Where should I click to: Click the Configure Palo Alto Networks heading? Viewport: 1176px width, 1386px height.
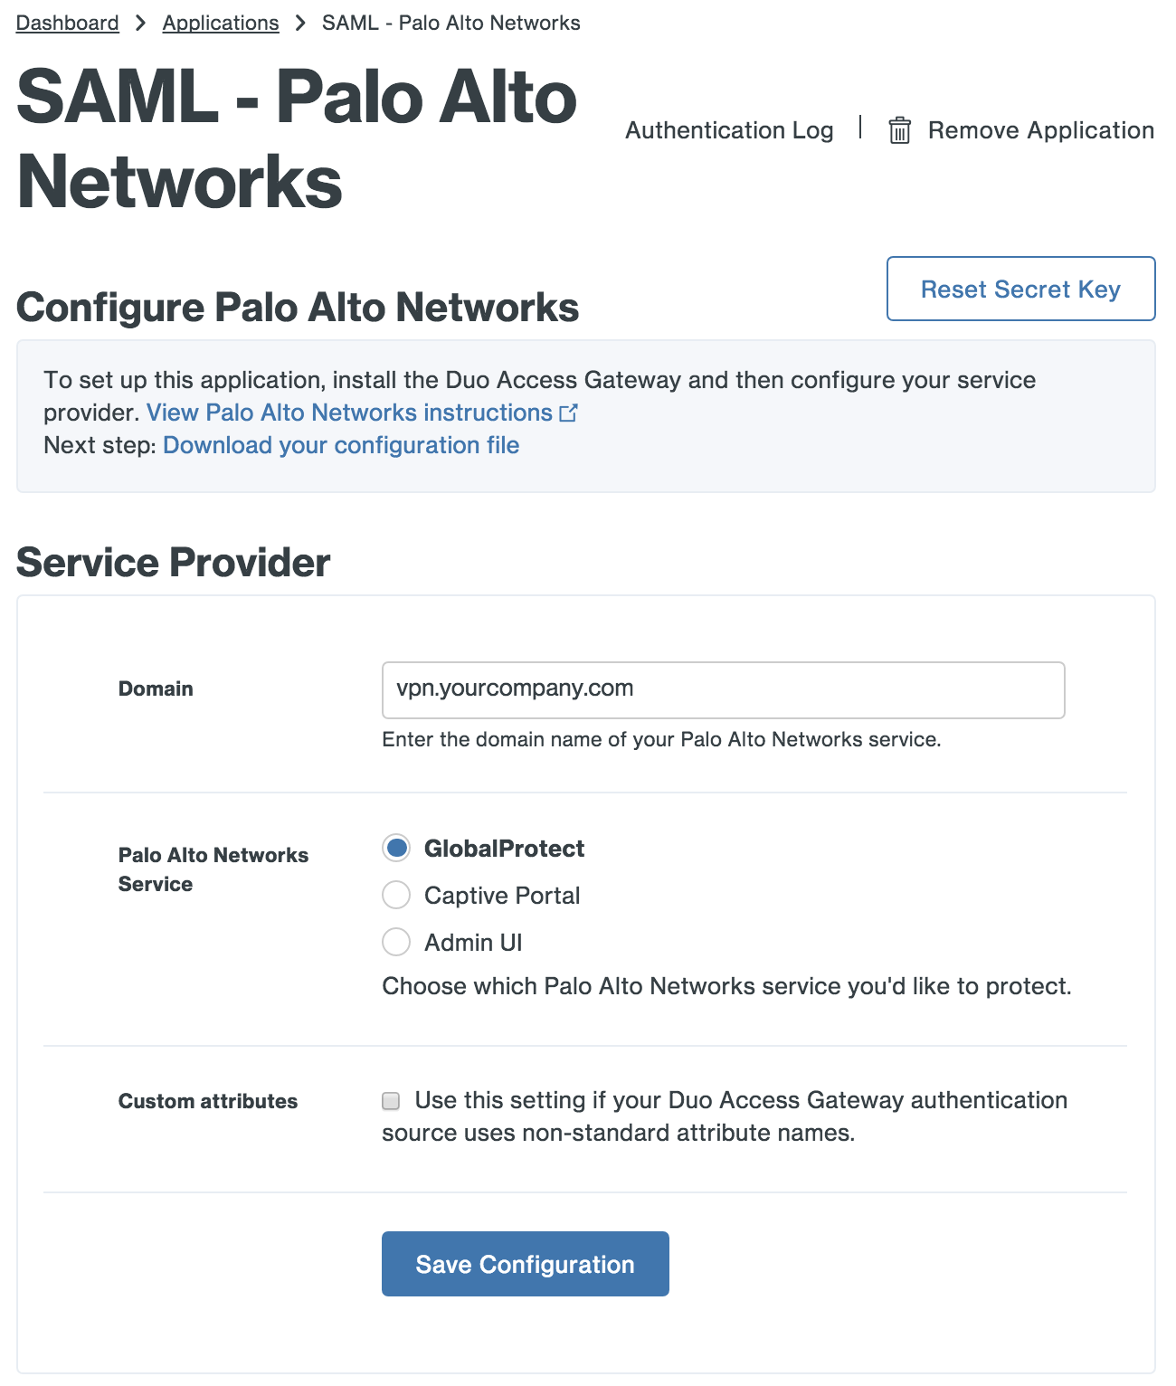299,308
